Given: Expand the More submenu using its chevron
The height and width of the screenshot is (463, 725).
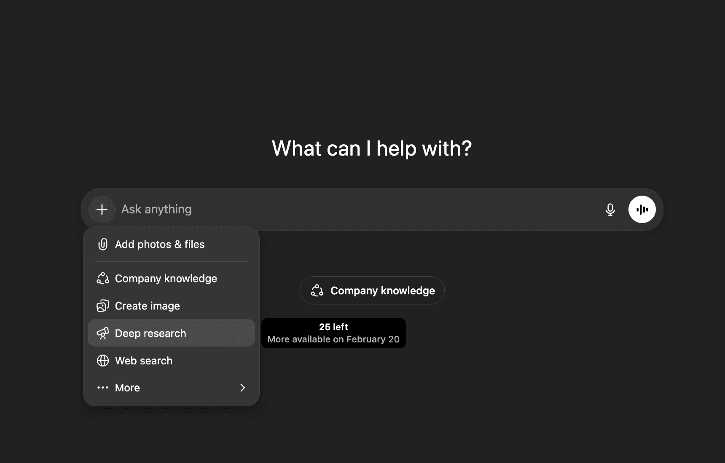Looking at the screenshot, I should 242,388.
